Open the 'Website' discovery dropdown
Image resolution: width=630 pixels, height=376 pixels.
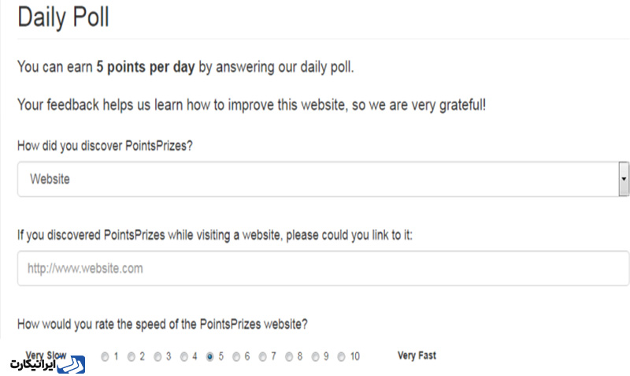point(323,179)
